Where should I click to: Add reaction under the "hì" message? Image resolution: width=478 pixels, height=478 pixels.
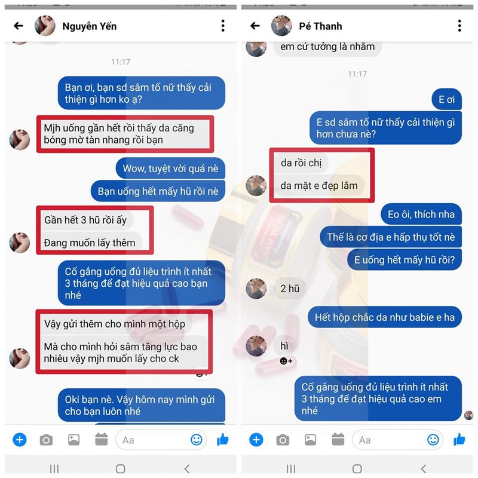[286, 361]
